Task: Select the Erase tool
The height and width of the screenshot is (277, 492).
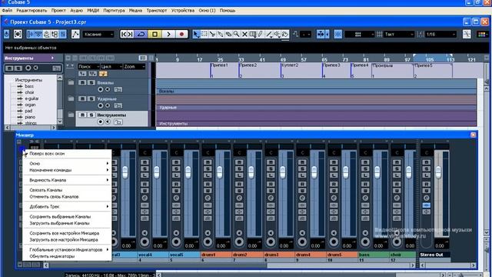Action: coord(229,34)
